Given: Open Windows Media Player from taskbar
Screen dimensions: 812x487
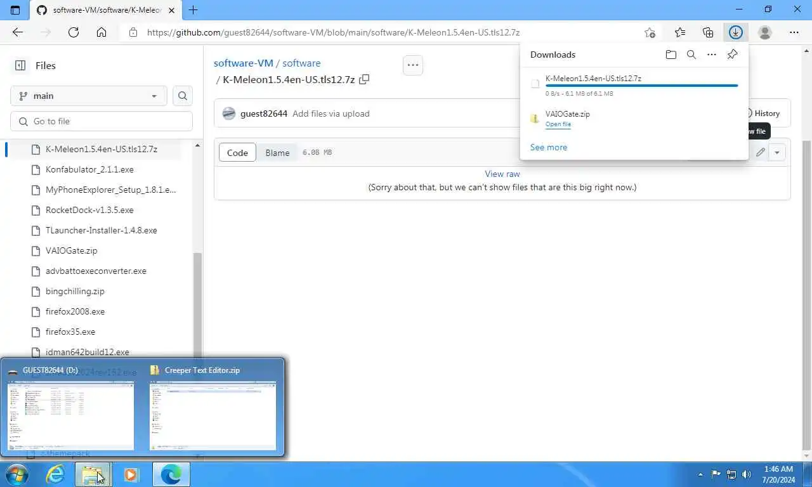Looking at the screenshot, I should (x=131, y=474).
